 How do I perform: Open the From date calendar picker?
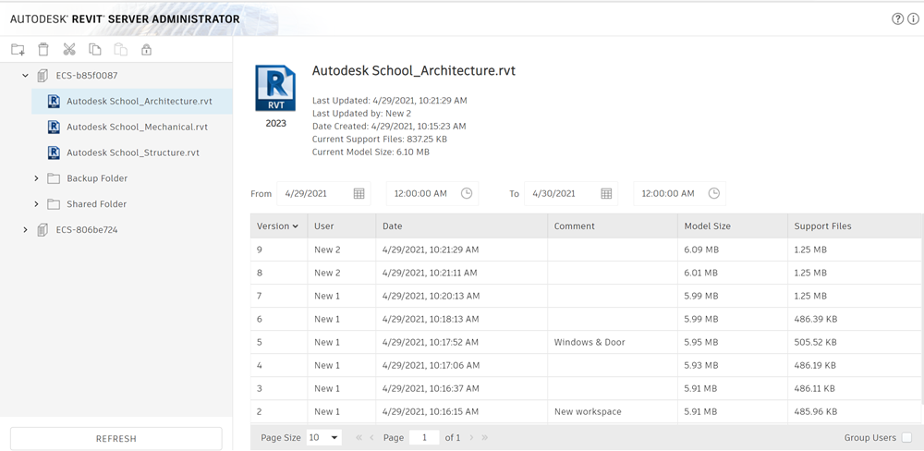coord(359,193)
